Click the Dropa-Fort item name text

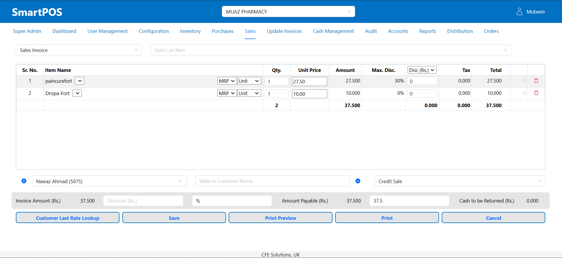pyautogui.click(x=58, y=93)
